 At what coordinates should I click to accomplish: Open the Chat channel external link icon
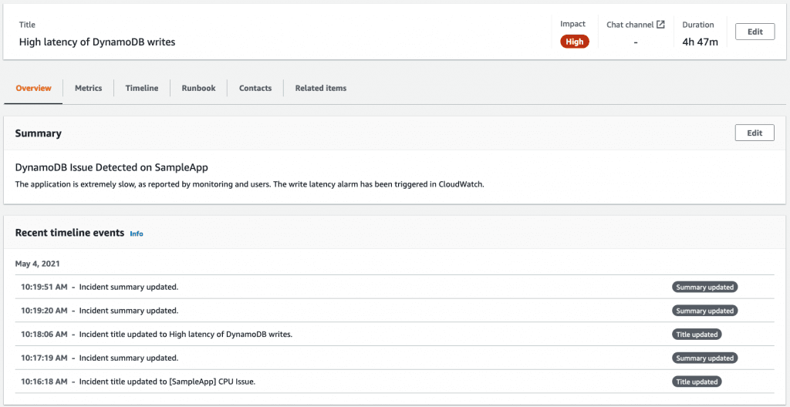pos(660,24)
